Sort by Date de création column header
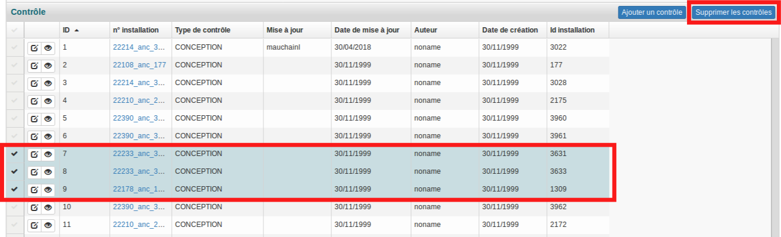Viewport: 781px width, 237px height. click(x=513, y=30)
